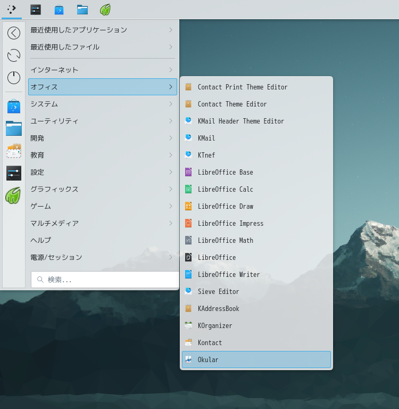399x409 pixels.
Task: Click the back arrow icon in the menu sidebar
Action: (14, 33)
